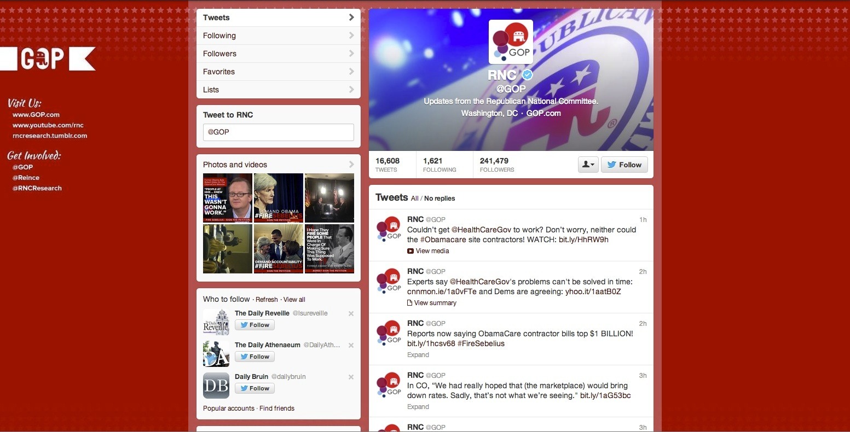Click RNC avatar on the Colorado marketplace tweet

[x=389, y=384]
